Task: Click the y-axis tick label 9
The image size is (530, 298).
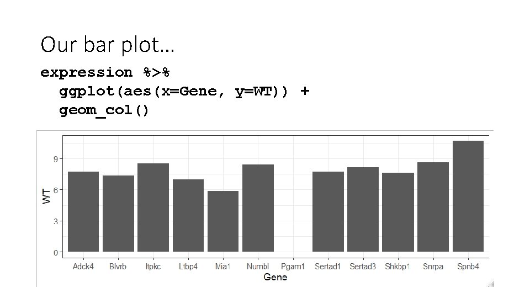Action: tap(56, 158)
